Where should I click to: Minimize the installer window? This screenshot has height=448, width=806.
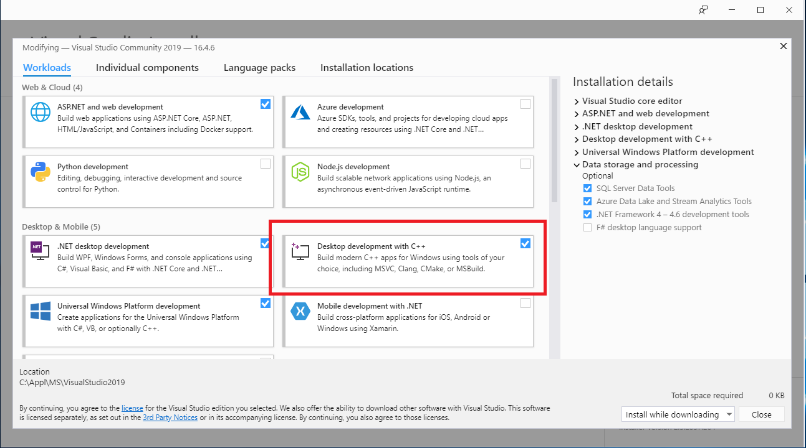click(x=732, y=10)
